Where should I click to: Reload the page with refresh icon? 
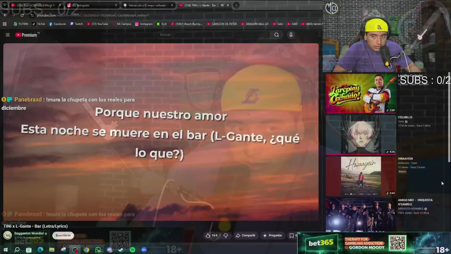click(22, 15)
